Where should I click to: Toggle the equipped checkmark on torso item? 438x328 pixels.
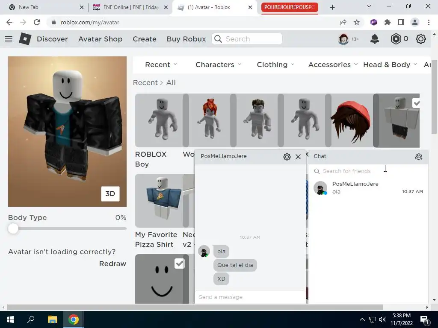[x=416, y=103]
